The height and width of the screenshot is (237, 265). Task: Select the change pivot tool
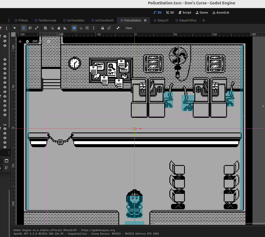(52, 28)
